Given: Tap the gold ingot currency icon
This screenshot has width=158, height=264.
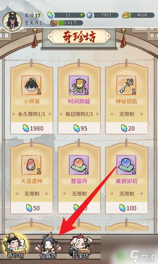Looking at the screenshot, I should click(126, 15).
